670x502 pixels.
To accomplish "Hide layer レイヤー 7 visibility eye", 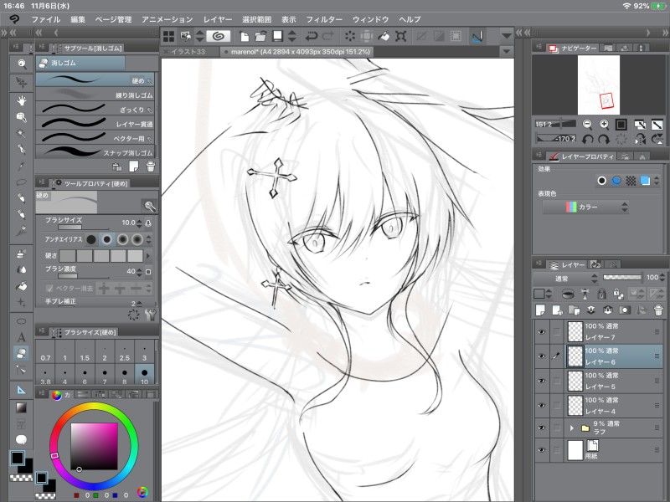I will [x=542, y=331].
